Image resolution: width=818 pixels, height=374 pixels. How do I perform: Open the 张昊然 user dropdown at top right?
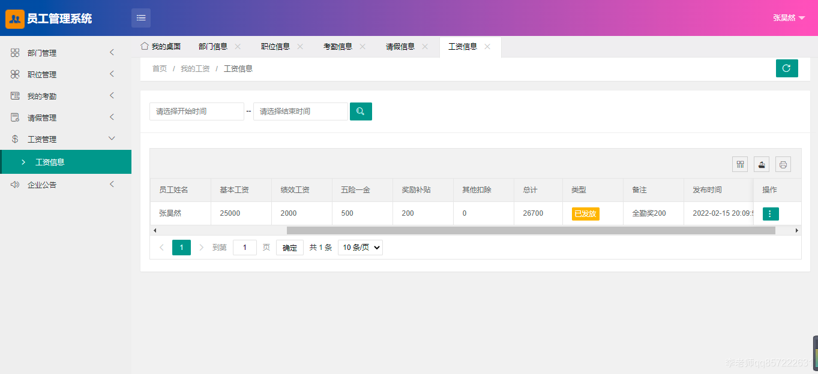tap(788, 17)
